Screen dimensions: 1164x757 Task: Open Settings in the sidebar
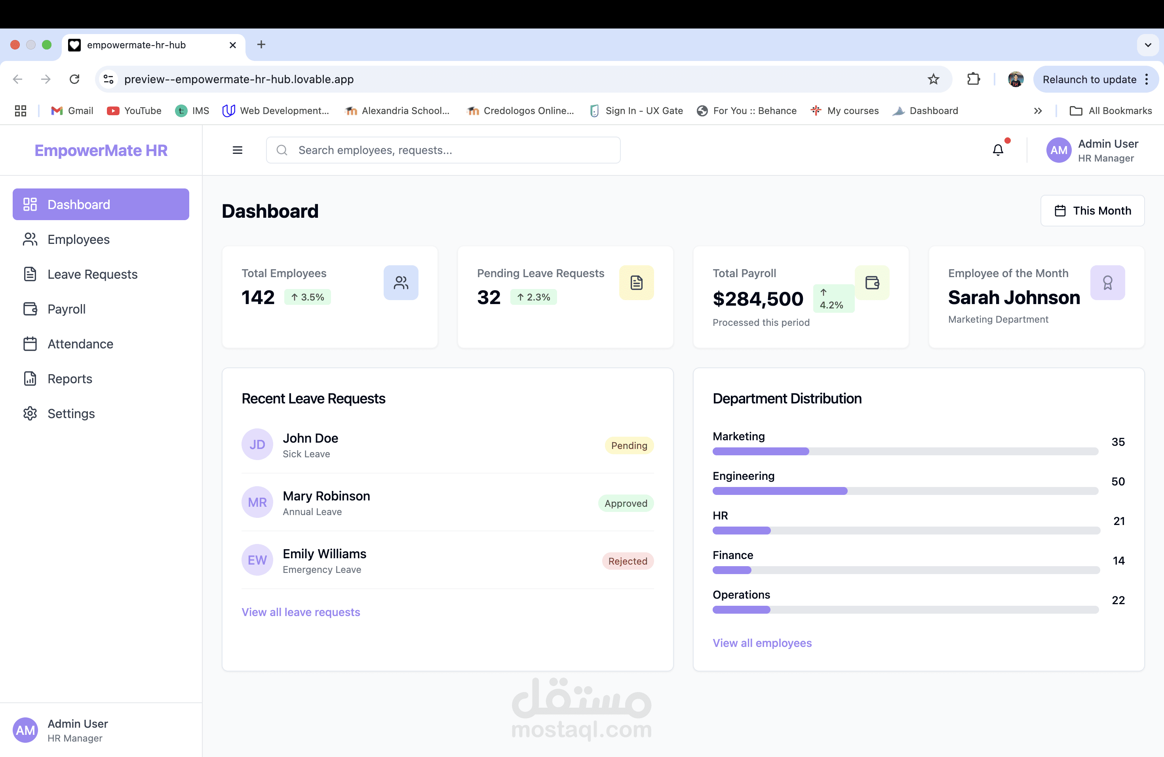click(101, 413)
